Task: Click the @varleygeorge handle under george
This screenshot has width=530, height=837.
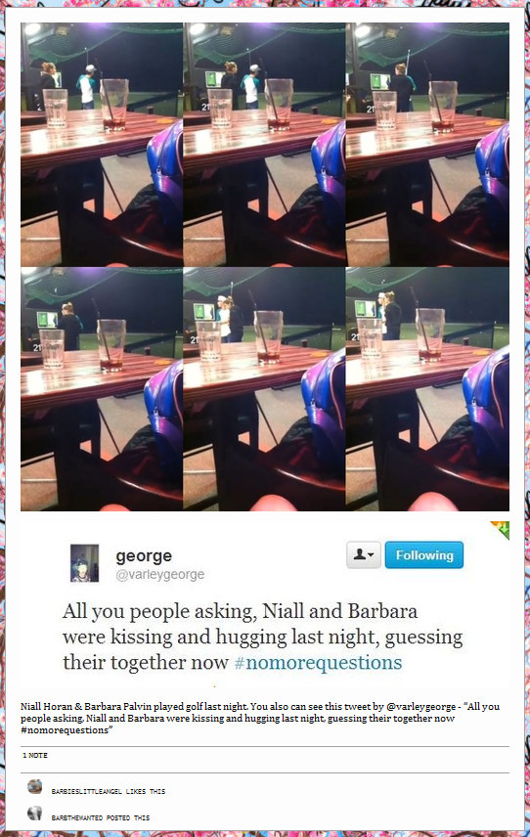Action: (x=160, y=574)
